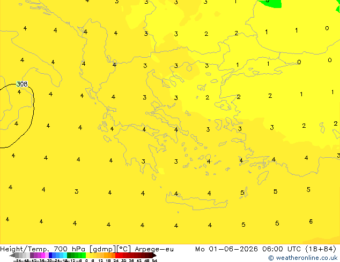340x262 pixels.
Task: Select the dark maroon arrow at the legend's hot end
Action: coord(154,255)
